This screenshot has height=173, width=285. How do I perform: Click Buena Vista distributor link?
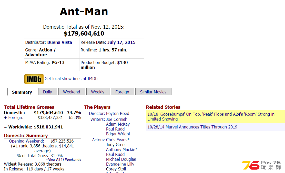(x=60, y=42)
